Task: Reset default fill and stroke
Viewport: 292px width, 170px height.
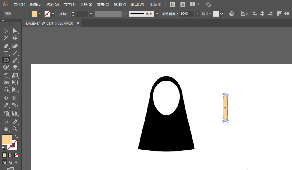Action: (3, 148)
